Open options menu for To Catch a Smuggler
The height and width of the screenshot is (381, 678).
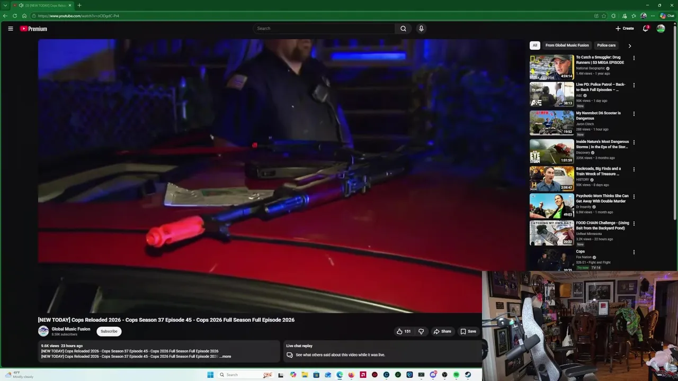click(x=634, y=58)
